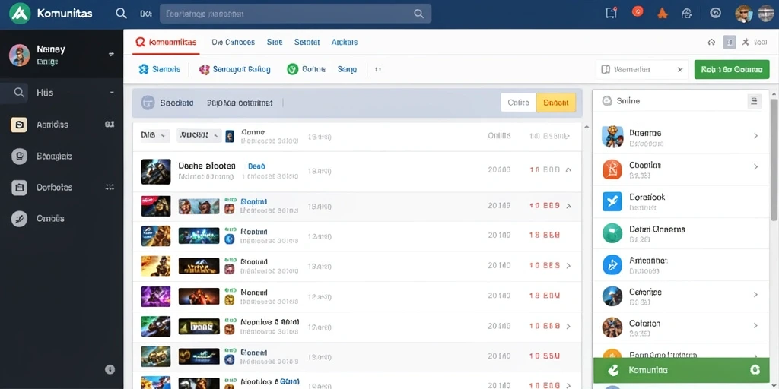Open the second grey header dropdown
The image size is (779, 389).
pyautogui.click(x=199, y=135)
